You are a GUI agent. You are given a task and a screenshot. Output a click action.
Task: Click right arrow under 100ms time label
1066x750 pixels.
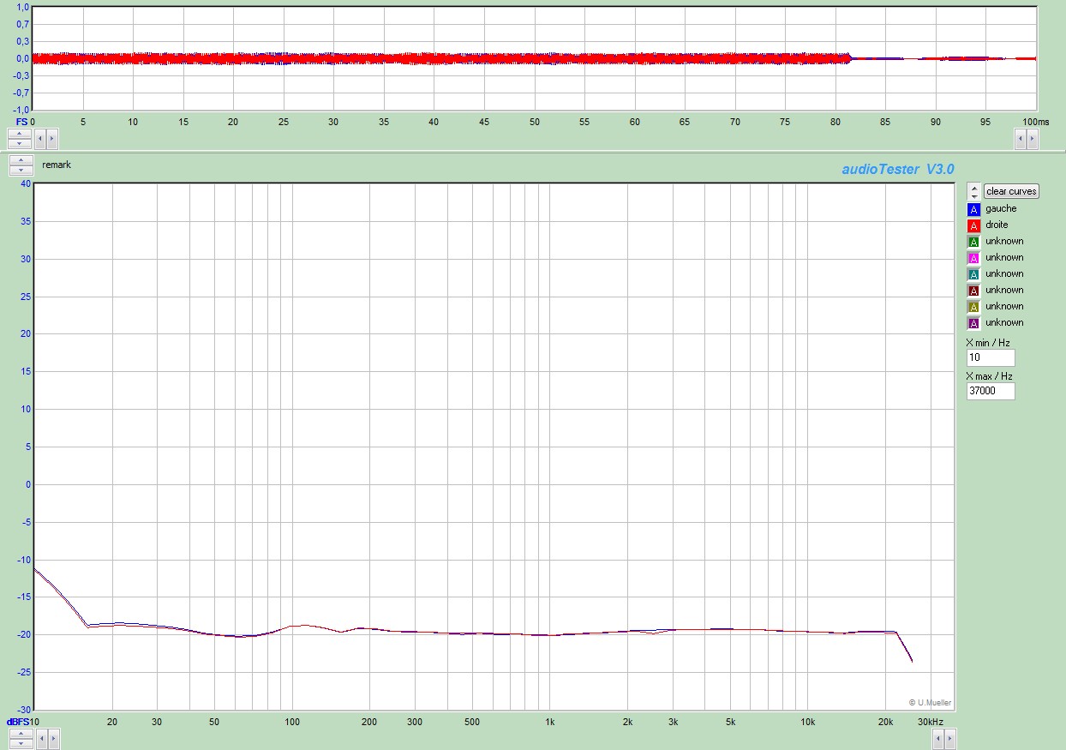(x=1031, y=138)
